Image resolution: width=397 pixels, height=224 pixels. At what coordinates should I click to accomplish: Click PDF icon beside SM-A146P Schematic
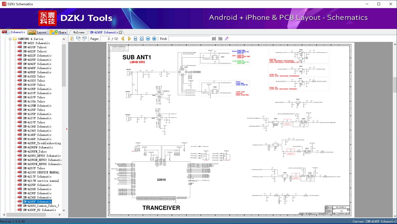20,139
